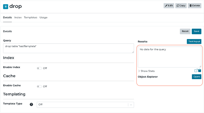Toggle the Enable Cache switch
This screenshot has width=204, height=113.
click(39, 86)
